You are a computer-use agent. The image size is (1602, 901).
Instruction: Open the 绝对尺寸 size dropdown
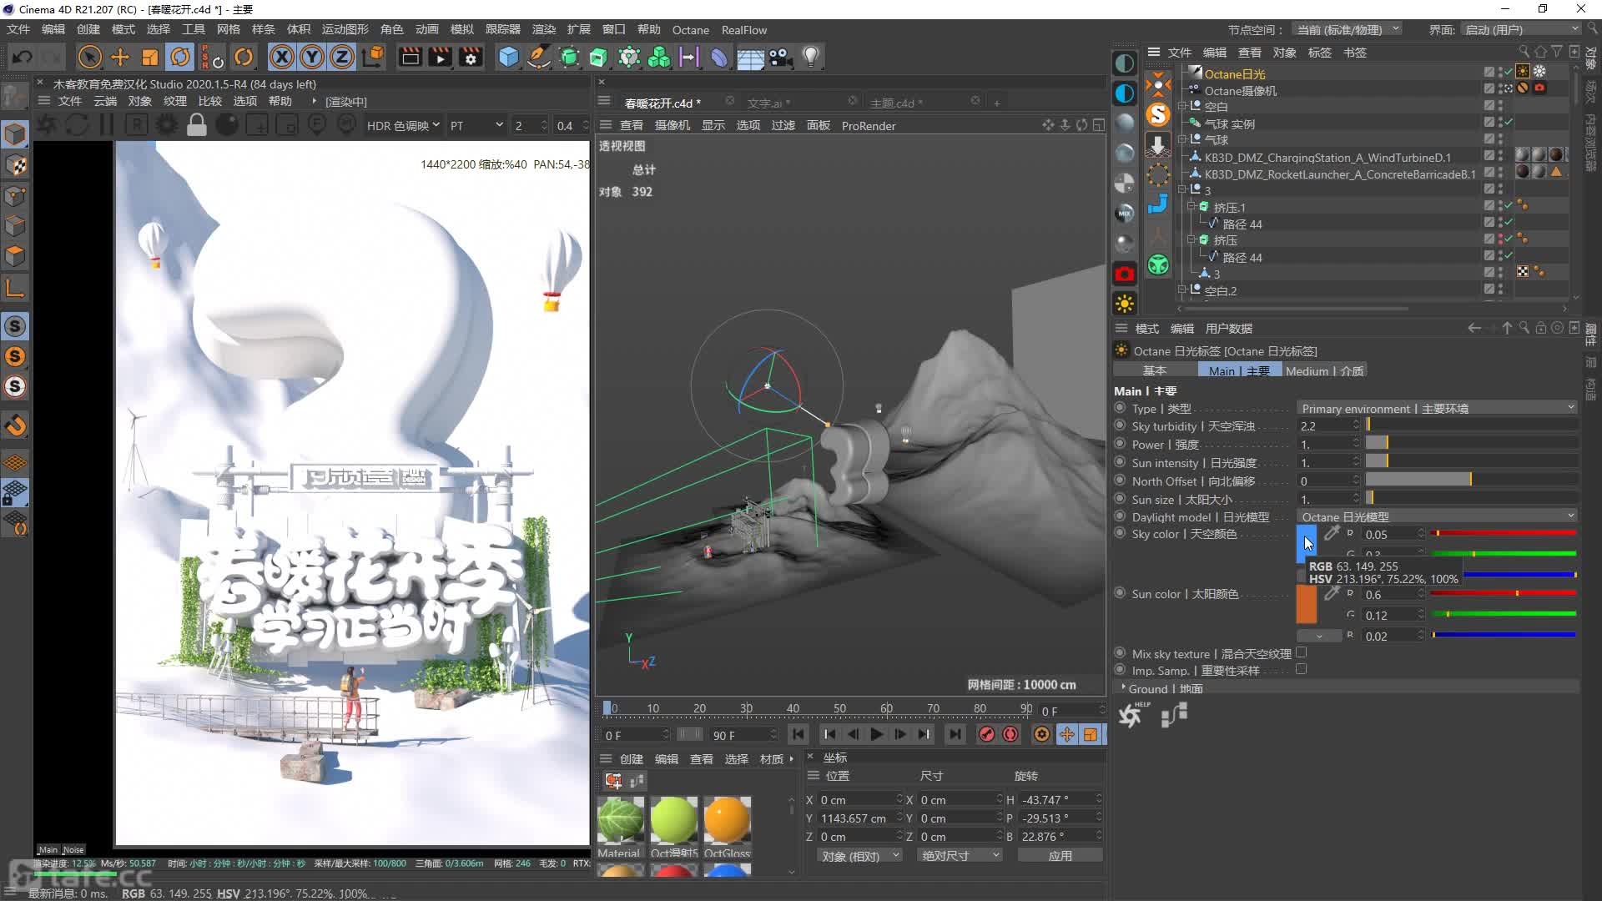click(960, 855)
